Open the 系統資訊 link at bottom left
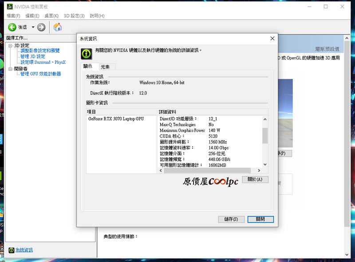The width and height of the screenshot is (355, 262). click(x=24, y=250)
